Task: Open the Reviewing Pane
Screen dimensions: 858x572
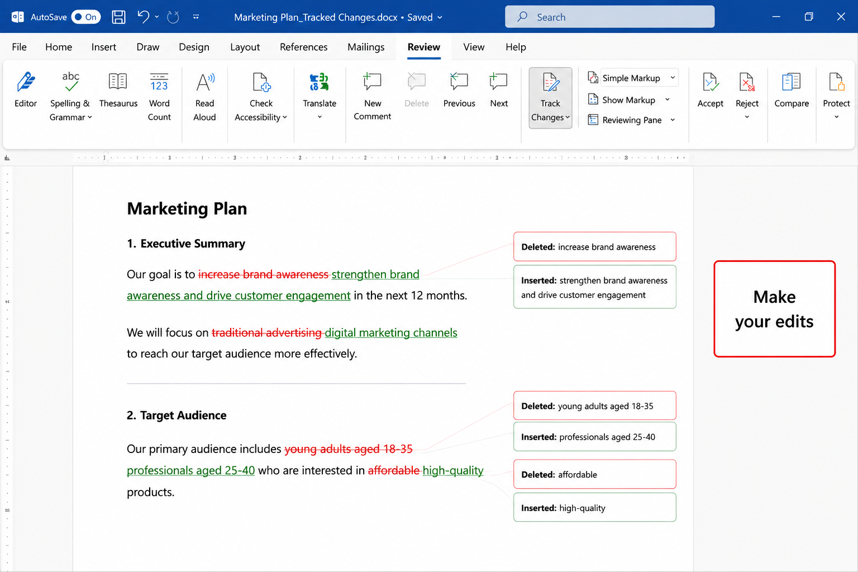Action: (x=631, y=120)
